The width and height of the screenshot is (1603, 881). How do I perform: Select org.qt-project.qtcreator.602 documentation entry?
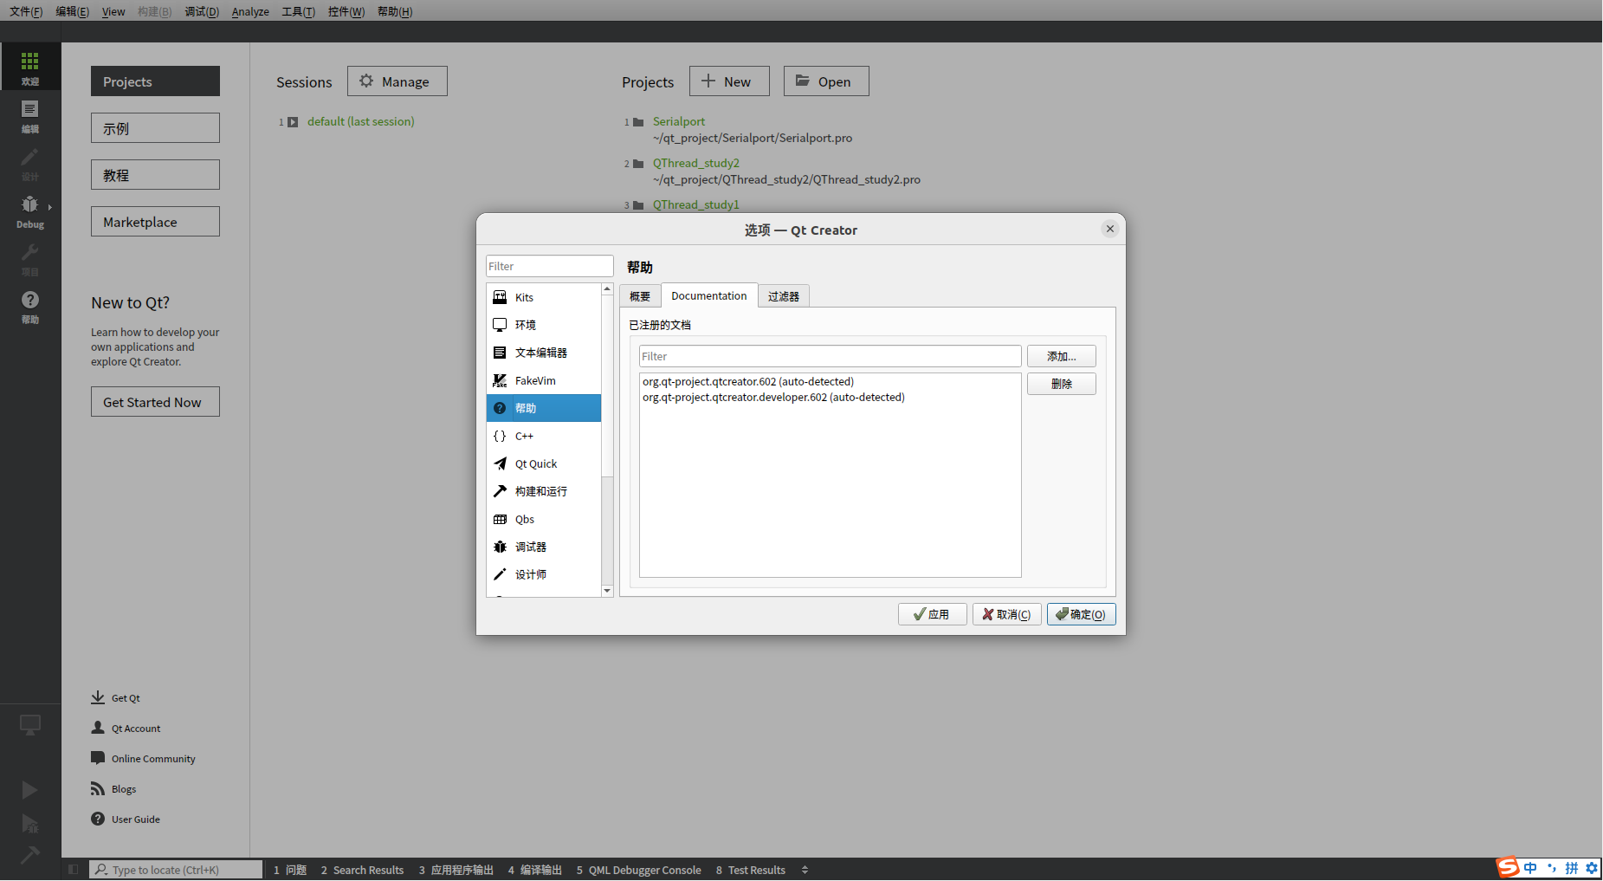[x=831, y=381]
